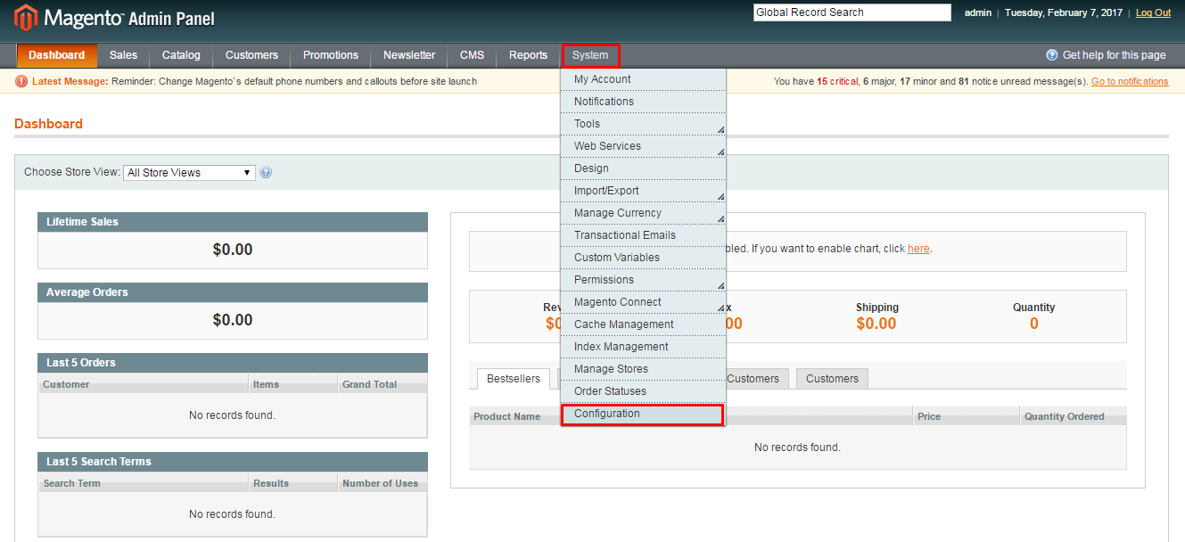1185x542 pixels.
Task: Expand the Manage Currency submenu
Action: coord(643,213)
